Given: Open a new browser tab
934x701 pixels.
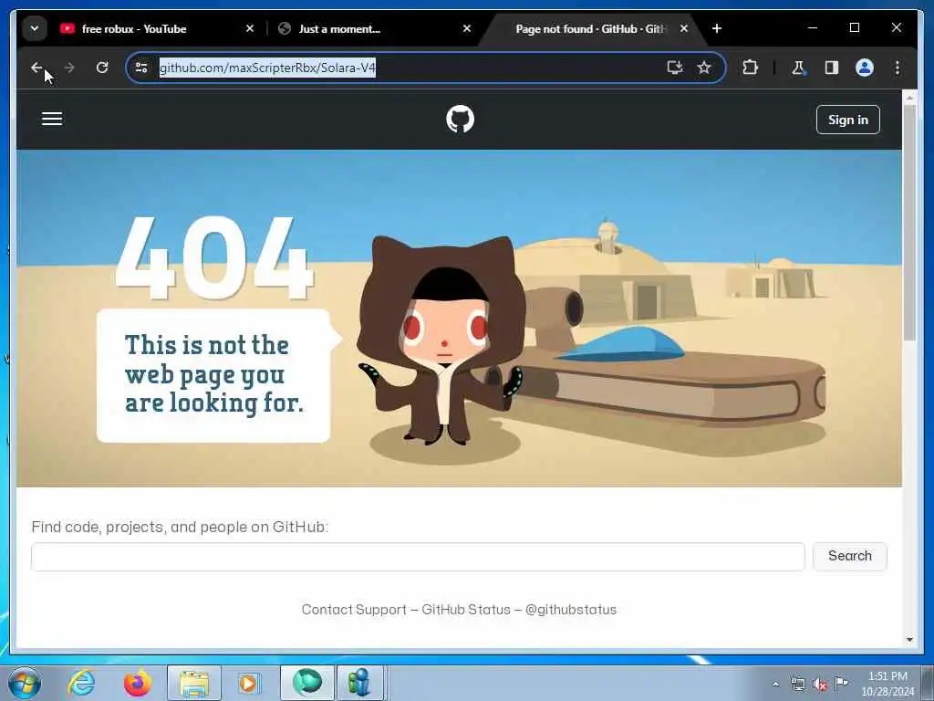Looking at the screenshot, I should 717,28.
